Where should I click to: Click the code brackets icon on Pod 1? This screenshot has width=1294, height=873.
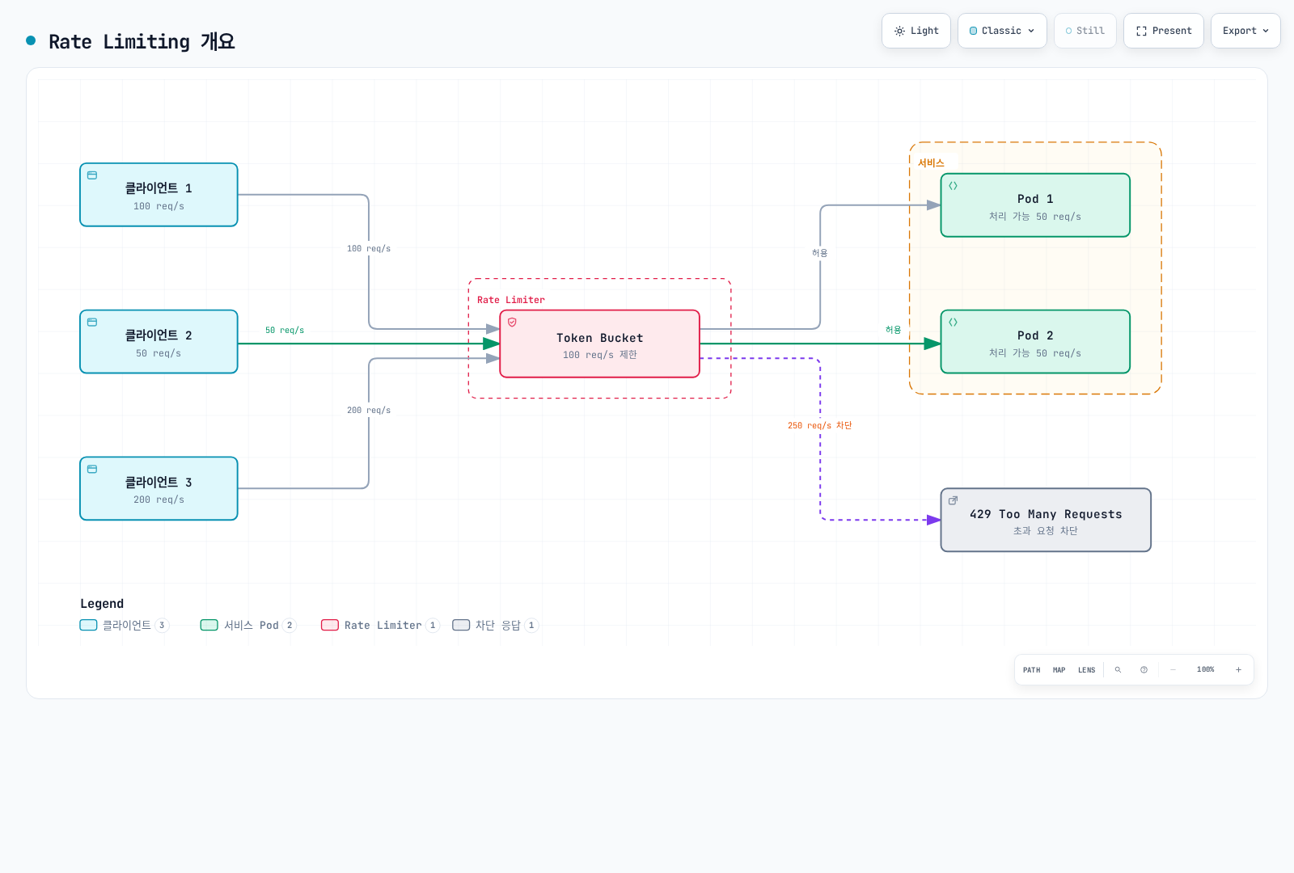tap(953, 186)
